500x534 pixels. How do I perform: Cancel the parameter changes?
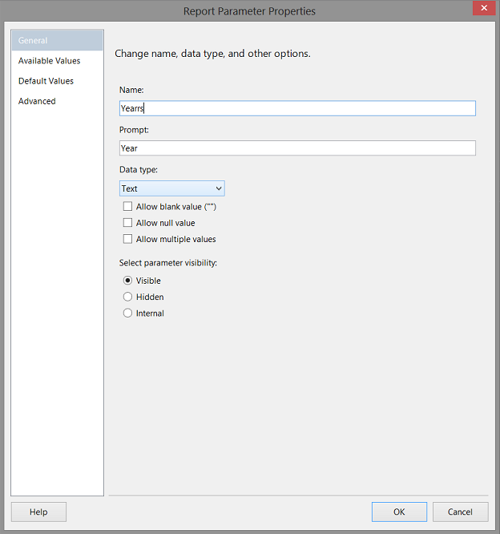click(x=460, y=512)
